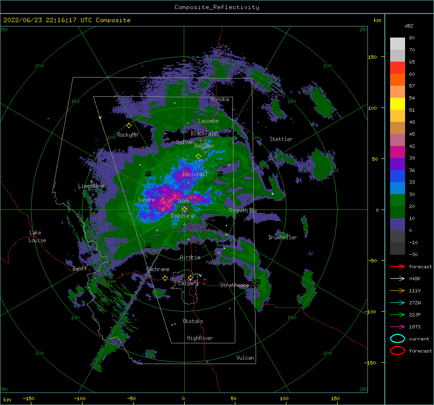434x405 pixels.
Task: Click the dBZ legend heading
Action: click(x=409, y=26)
